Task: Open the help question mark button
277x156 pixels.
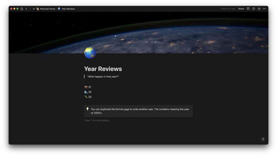Action: click(263, 139)
